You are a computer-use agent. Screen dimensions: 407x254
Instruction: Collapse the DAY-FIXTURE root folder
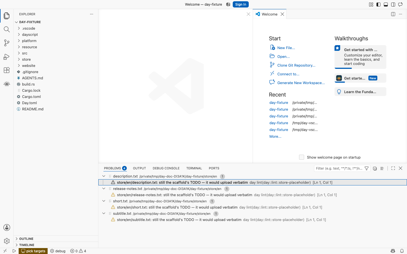point(16,22)
